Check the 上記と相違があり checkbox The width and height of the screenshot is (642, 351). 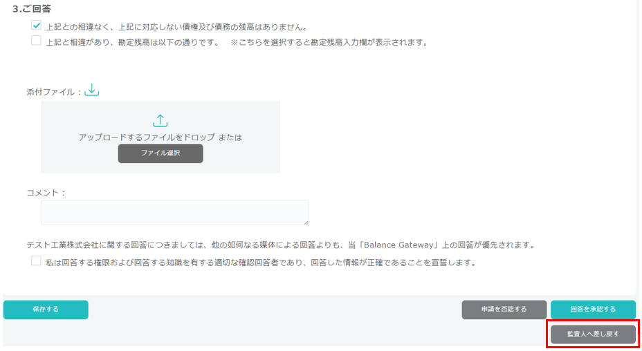click(x=36, y=41)
